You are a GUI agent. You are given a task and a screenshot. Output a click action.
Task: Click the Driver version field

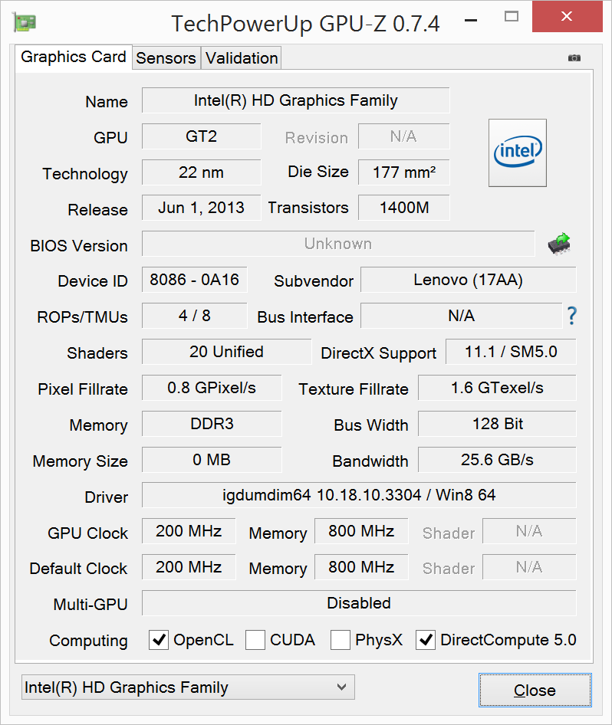pos(359,495)
